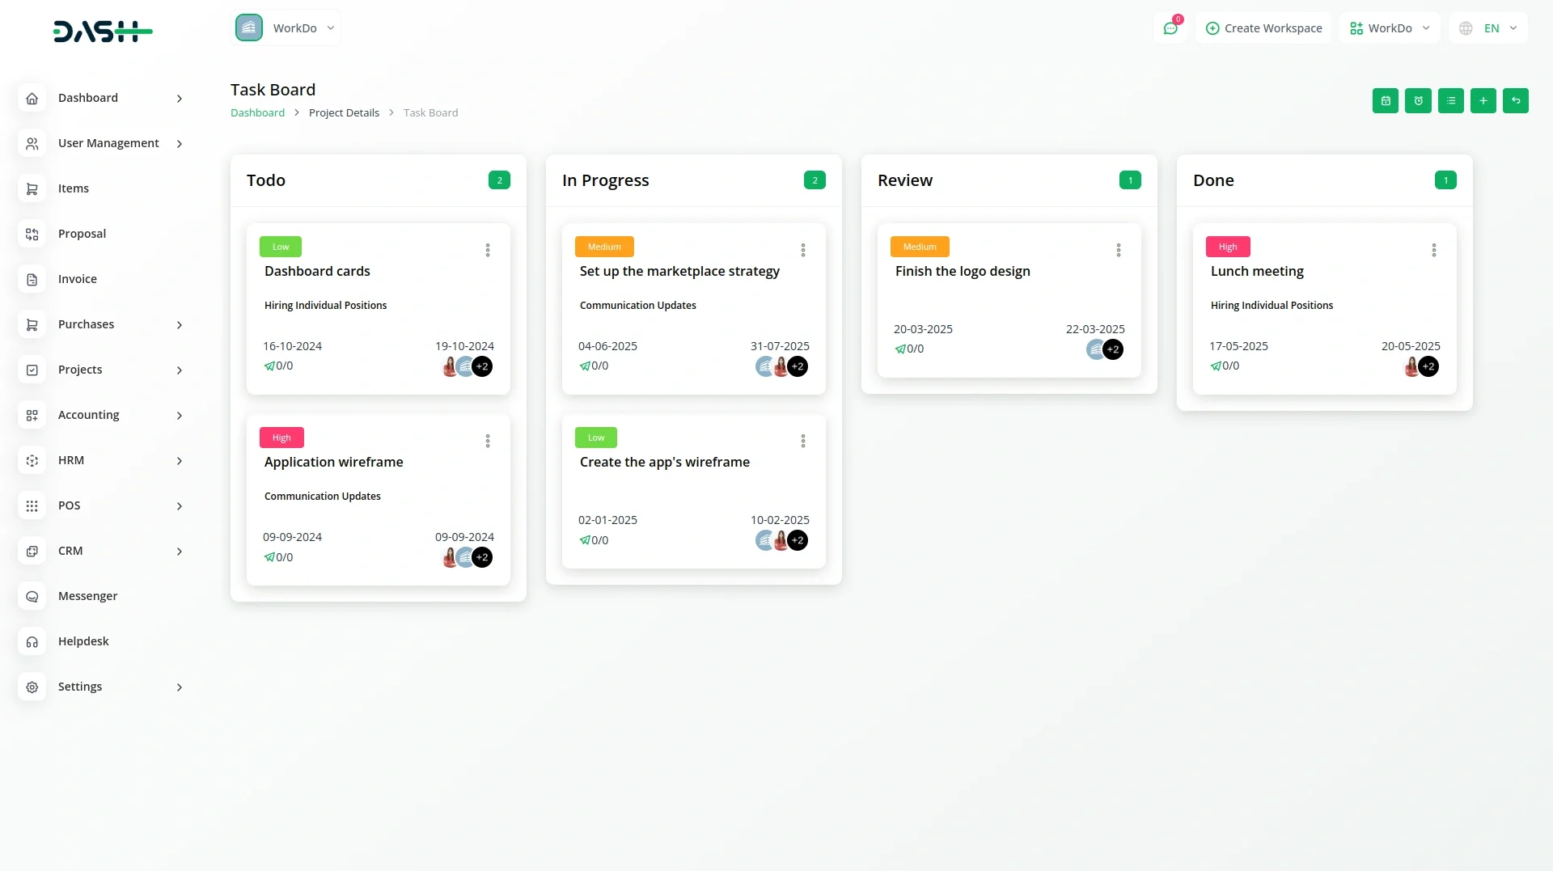Click the plus icon to add task

tap(1483, 101)
